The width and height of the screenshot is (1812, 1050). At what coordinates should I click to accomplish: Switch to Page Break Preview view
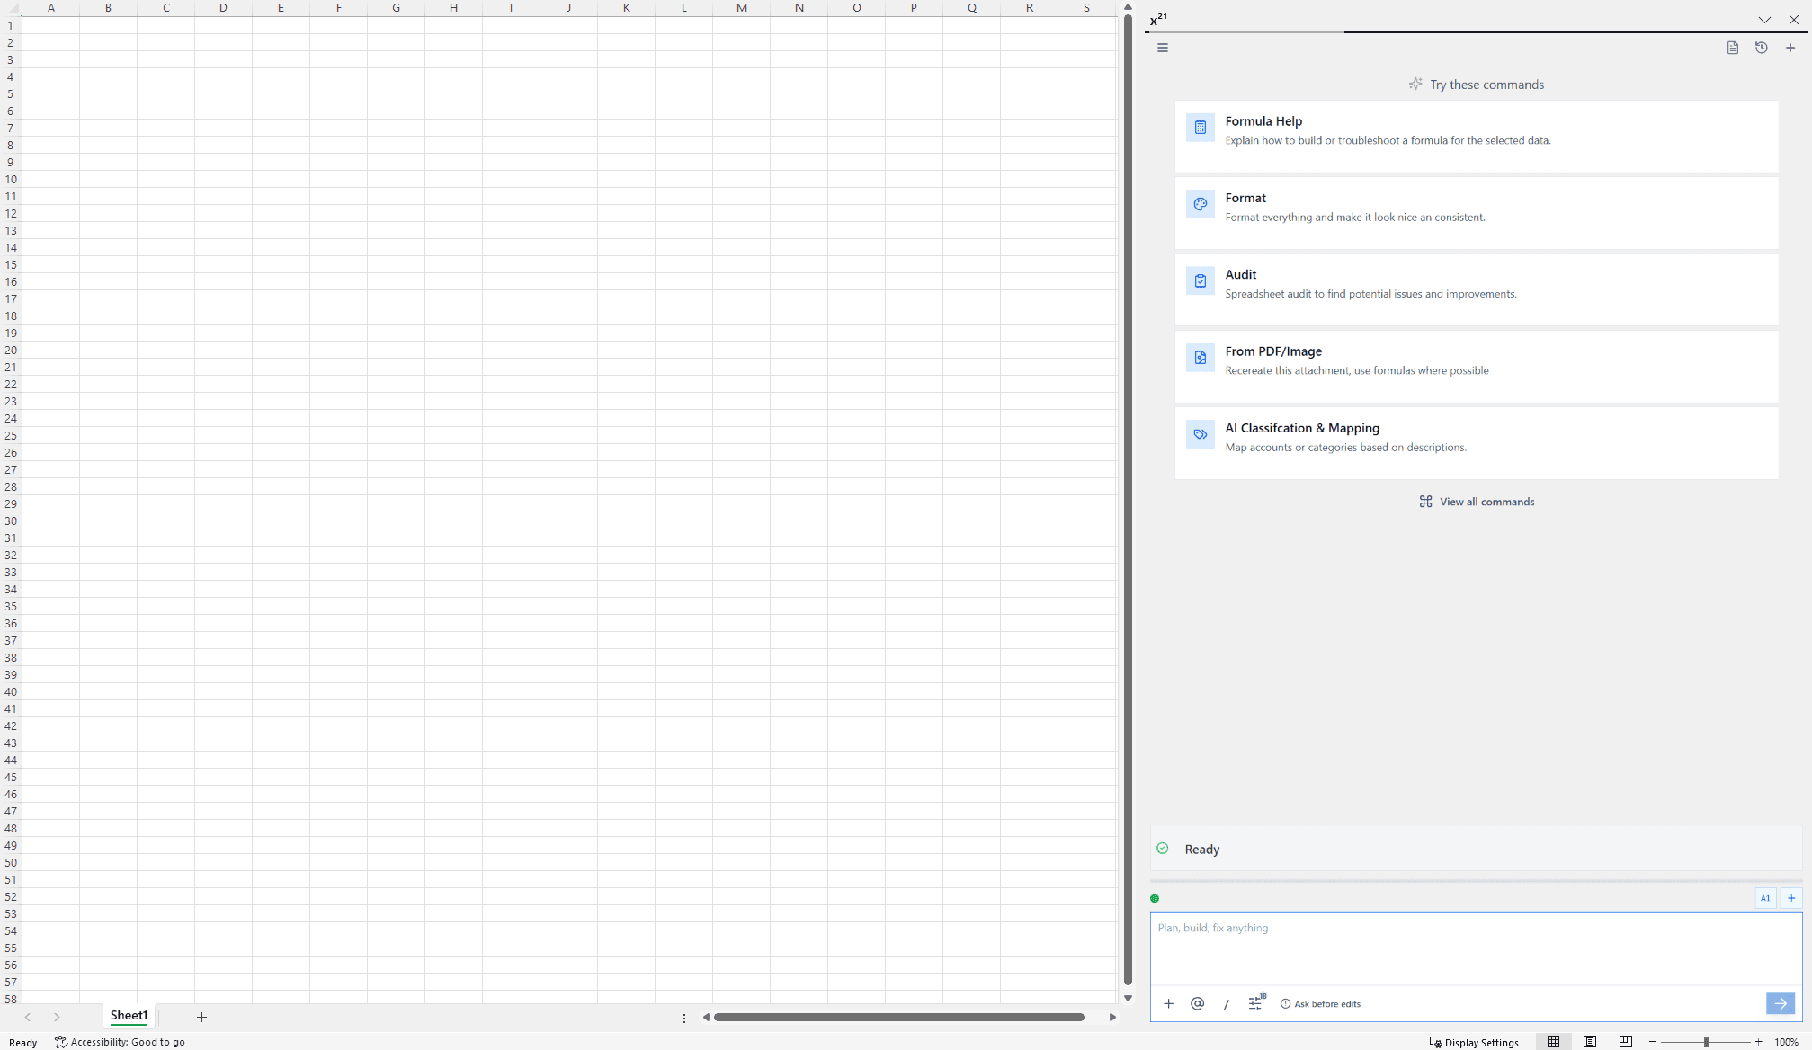(1625, 1042)
